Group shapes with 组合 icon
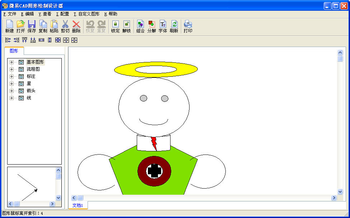Screen dimensions: 350x218 point(140,27)
